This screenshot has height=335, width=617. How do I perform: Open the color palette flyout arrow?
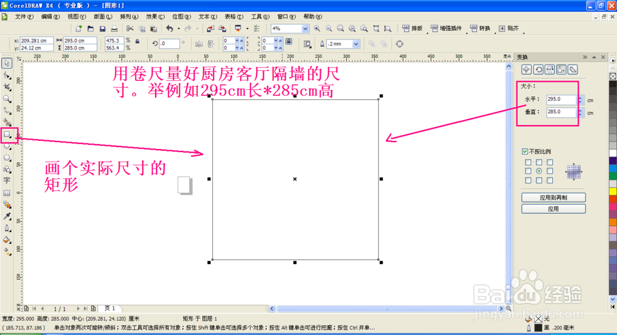613,61
